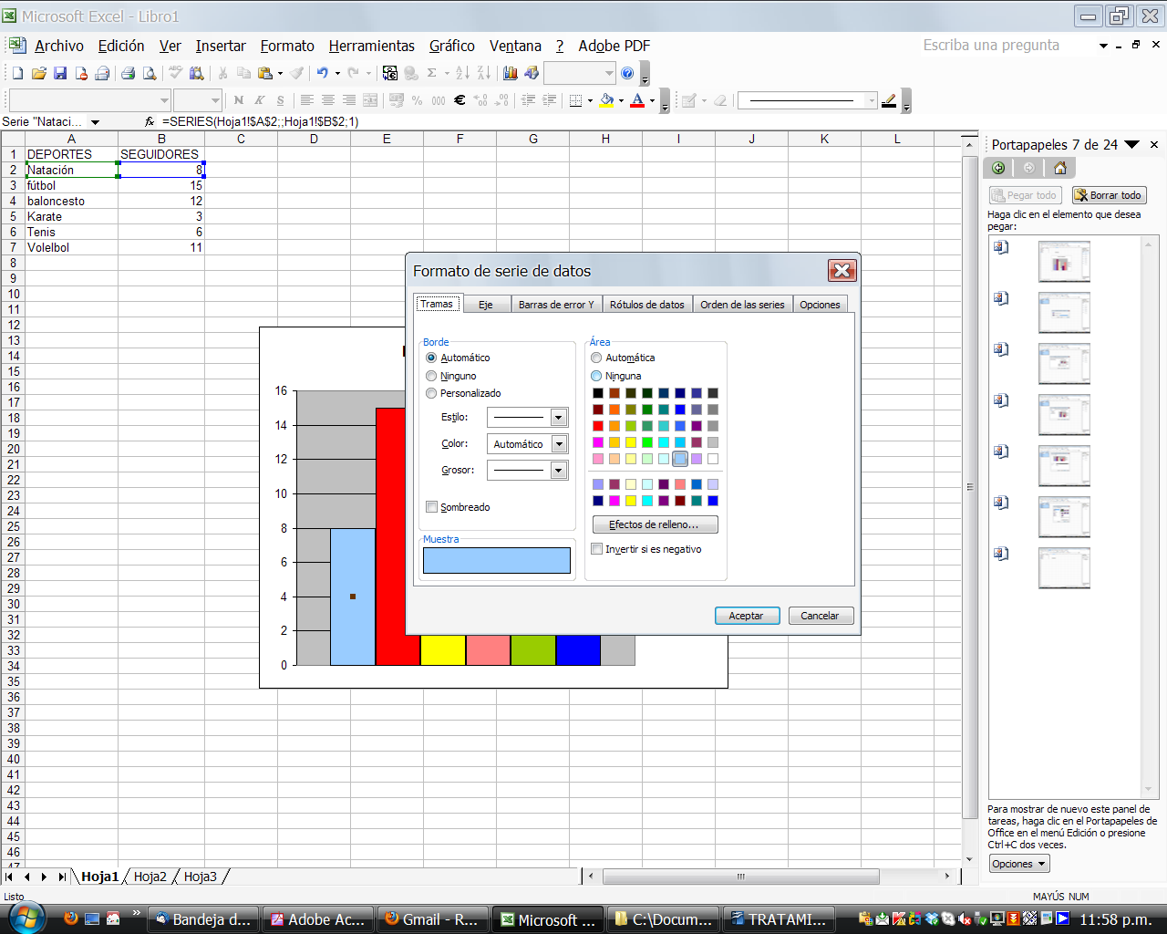The width and height of the screenshot is (1167, 934).
Task: Open the Name Box dropdown arrow
Action: tap(95, 121)
